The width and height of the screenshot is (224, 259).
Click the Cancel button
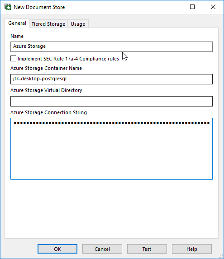pos(102,249)
